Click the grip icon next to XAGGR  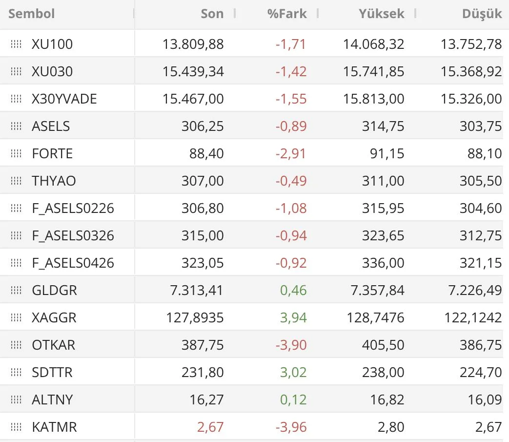(x=16, y=317)
